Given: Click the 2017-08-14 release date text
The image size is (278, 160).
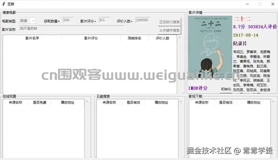Looking at the screenshot, I should tap(246, 35).
